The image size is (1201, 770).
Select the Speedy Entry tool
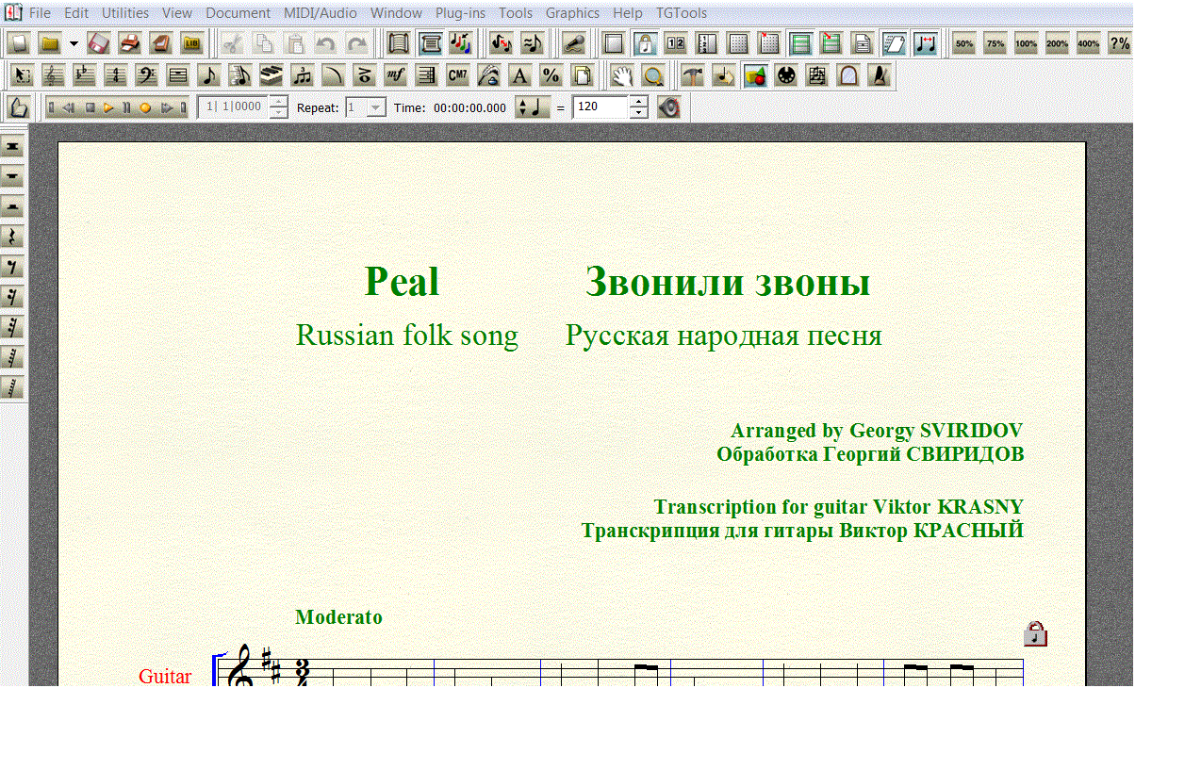[240, 75]
